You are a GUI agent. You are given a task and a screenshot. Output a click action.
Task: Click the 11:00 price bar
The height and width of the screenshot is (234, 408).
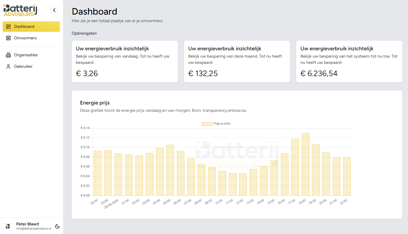click(233, 184)
